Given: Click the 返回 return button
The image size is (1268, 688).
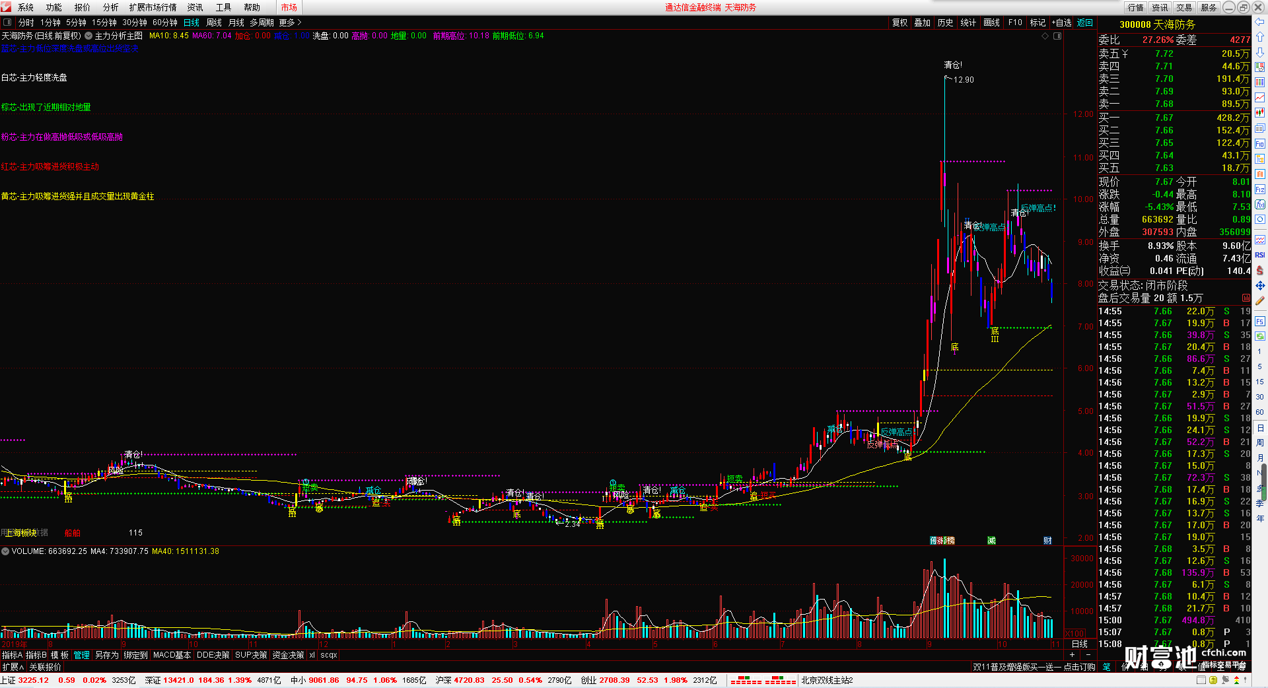Looking at the screenshot, I should 1085,22.
